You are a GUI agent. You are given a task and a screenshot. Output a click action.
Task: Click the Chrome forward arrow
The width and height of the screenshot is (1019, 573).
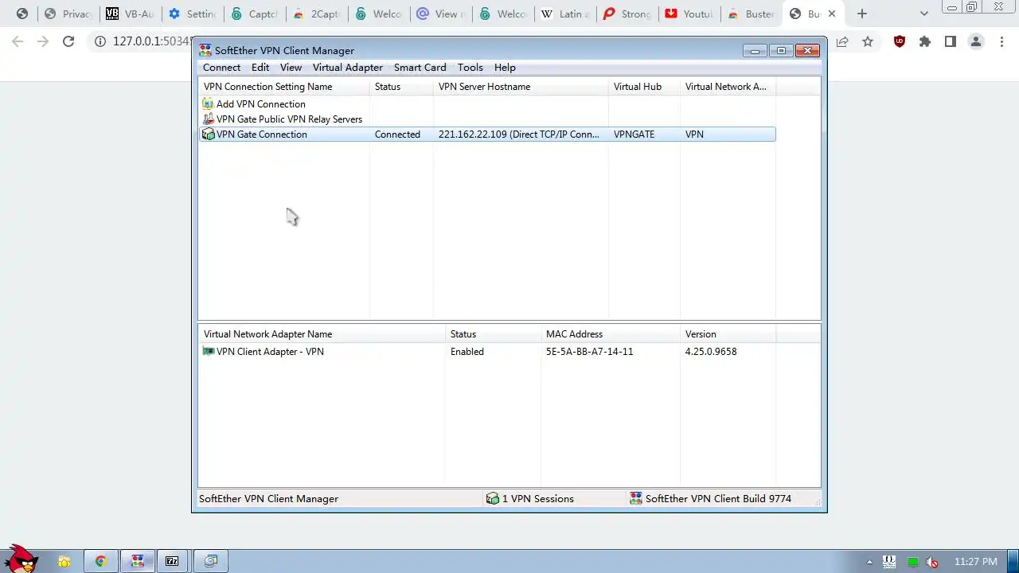[43, 41]
